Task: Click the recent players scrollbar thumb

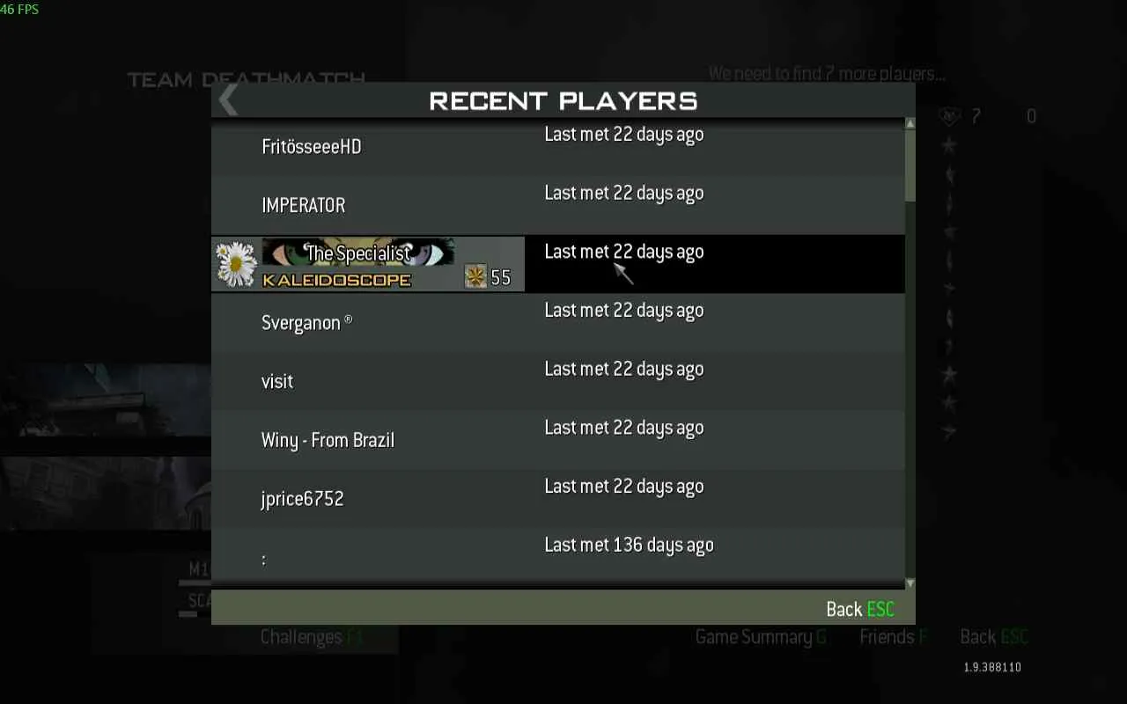Action: [910, 165]
